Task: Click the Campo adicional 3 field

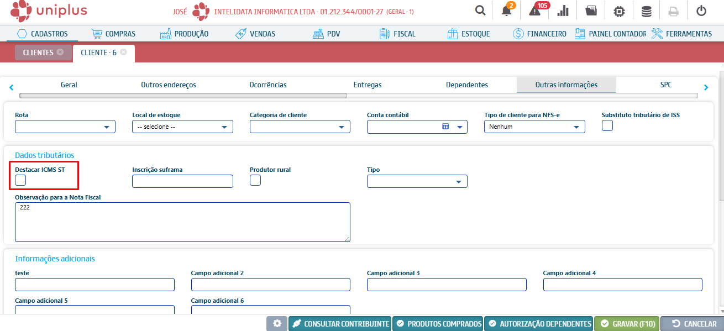Action: tap(447, 285)
